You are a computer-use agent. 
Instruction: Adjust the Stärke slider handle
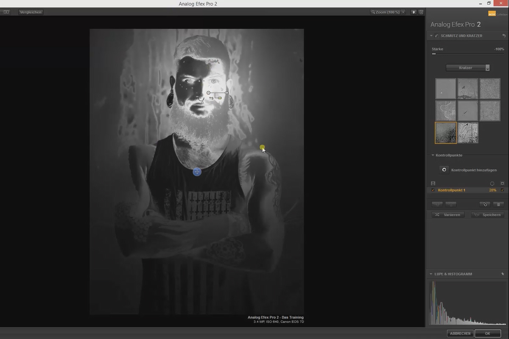[x=433, y=54]
